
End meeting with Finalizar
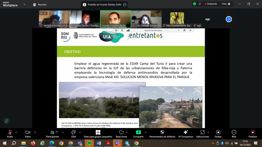click(253, 134)
